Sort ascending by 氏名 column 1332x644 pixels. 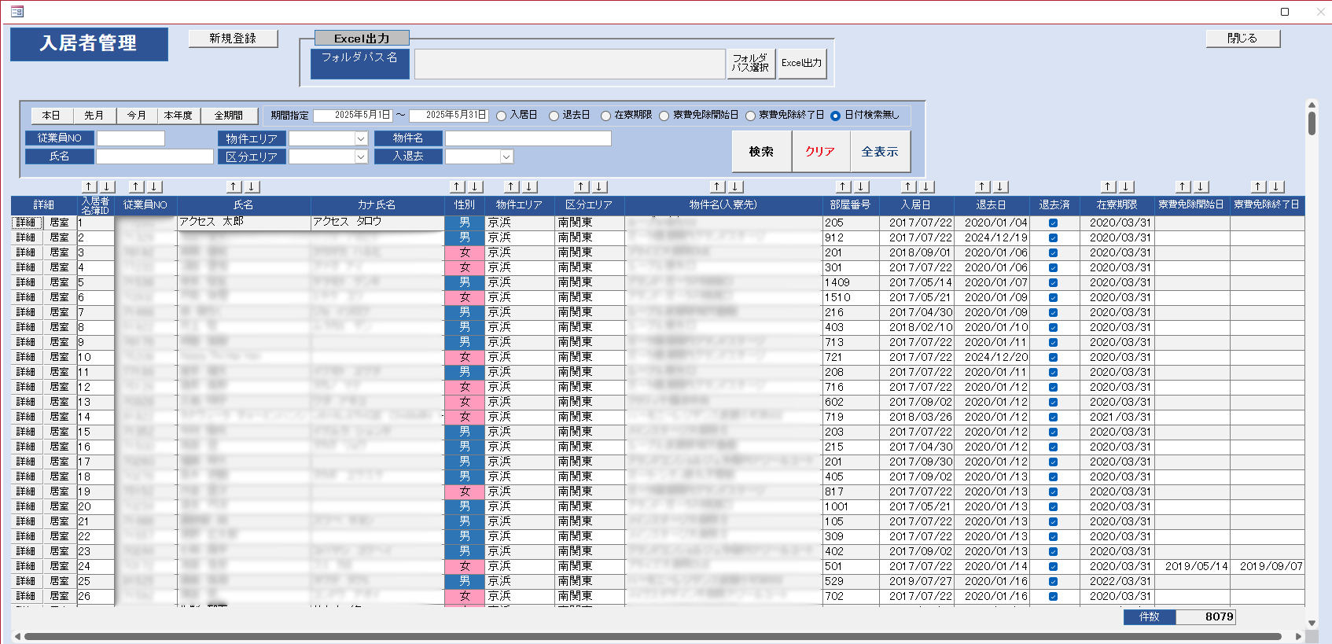[234, 186]
